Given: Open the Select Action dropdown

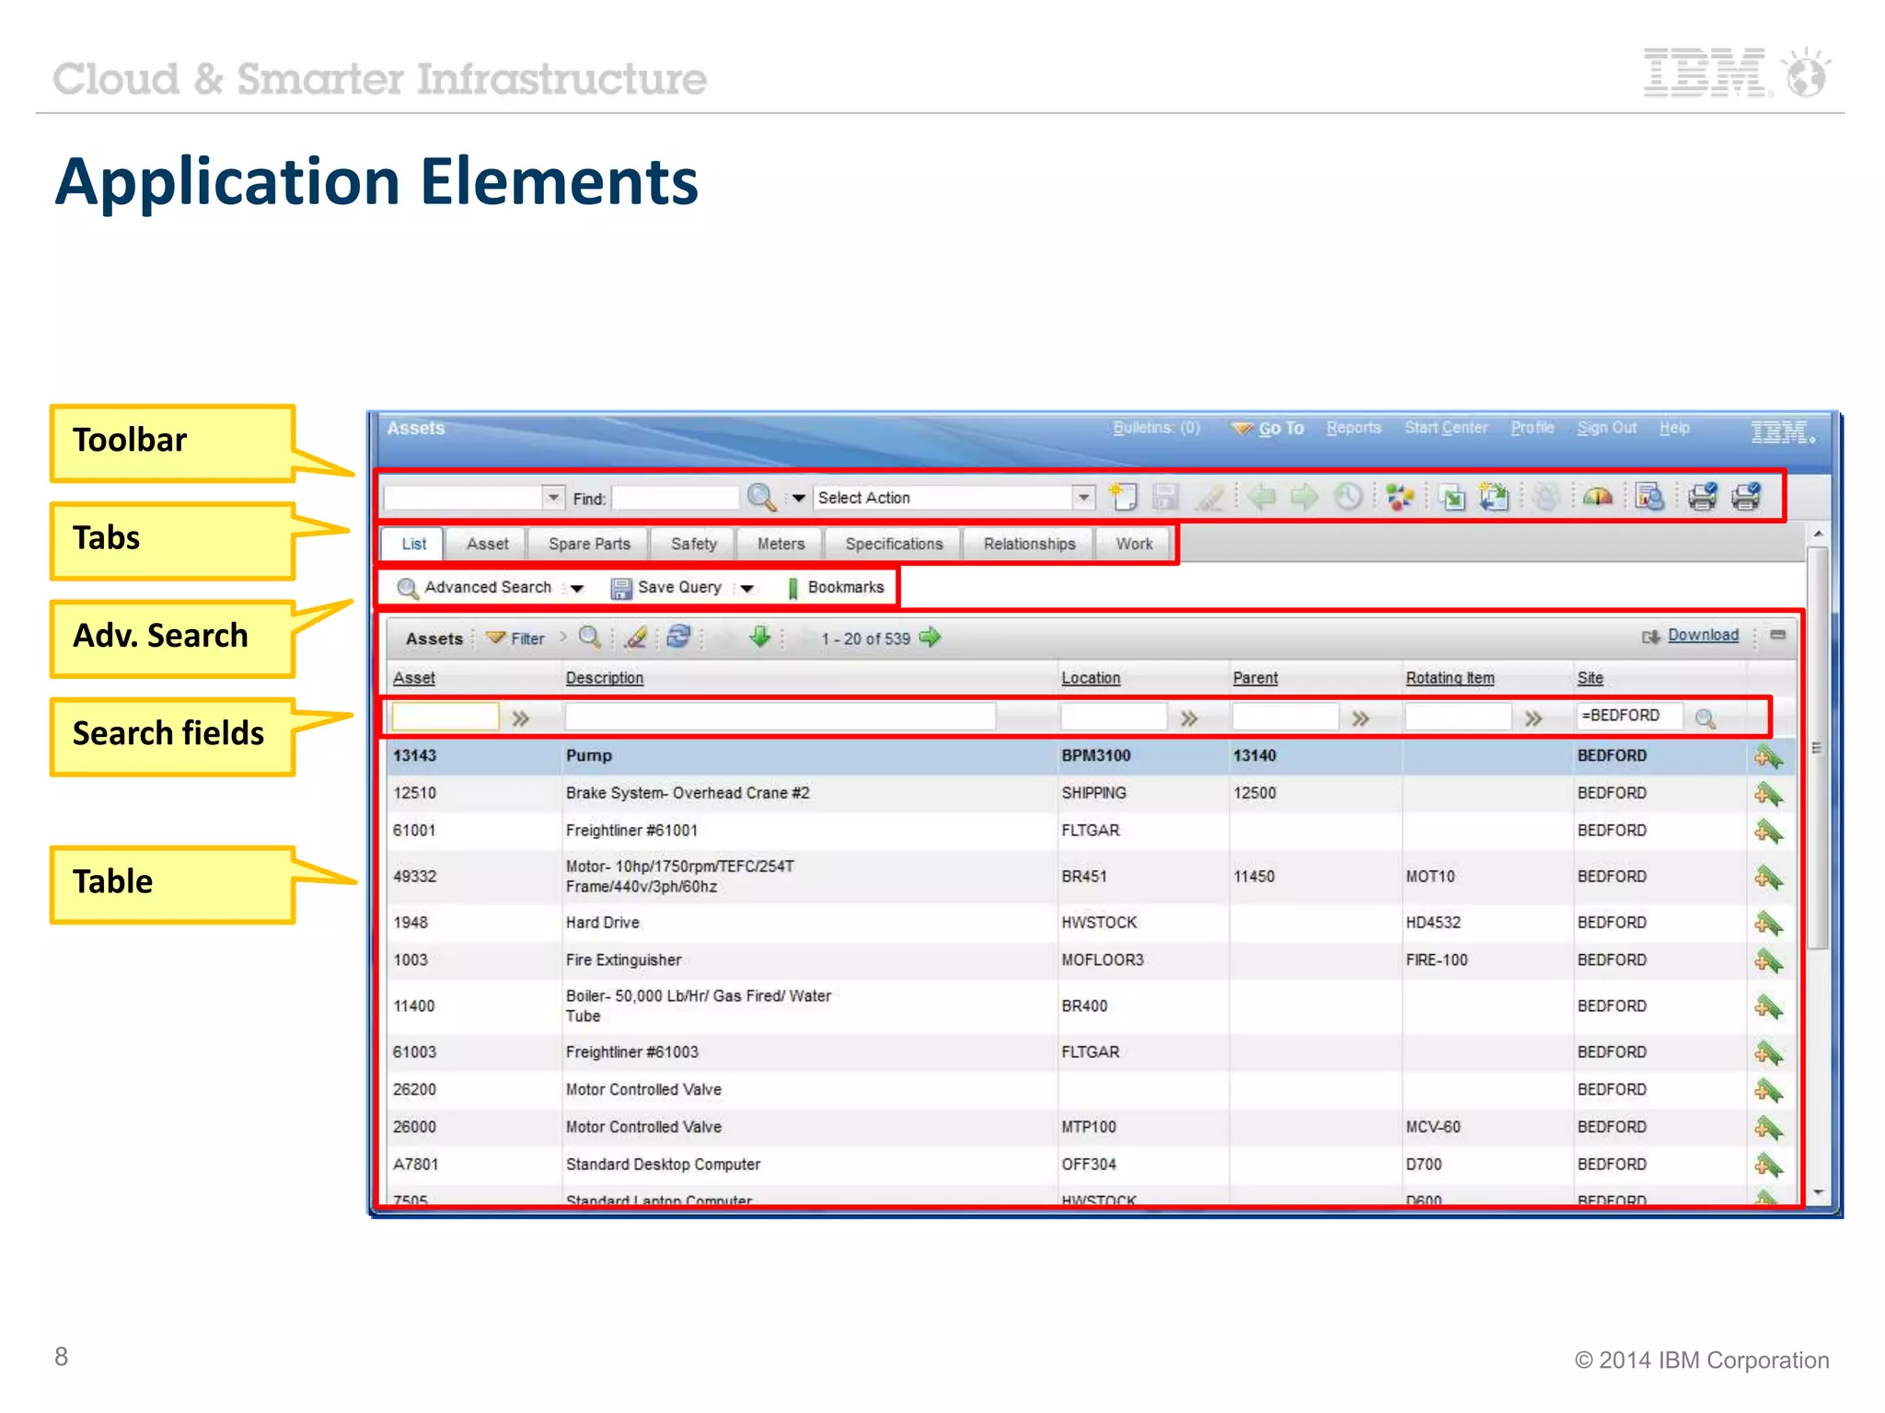Looking at the screenshot, I should click(x=1083, y=497).
